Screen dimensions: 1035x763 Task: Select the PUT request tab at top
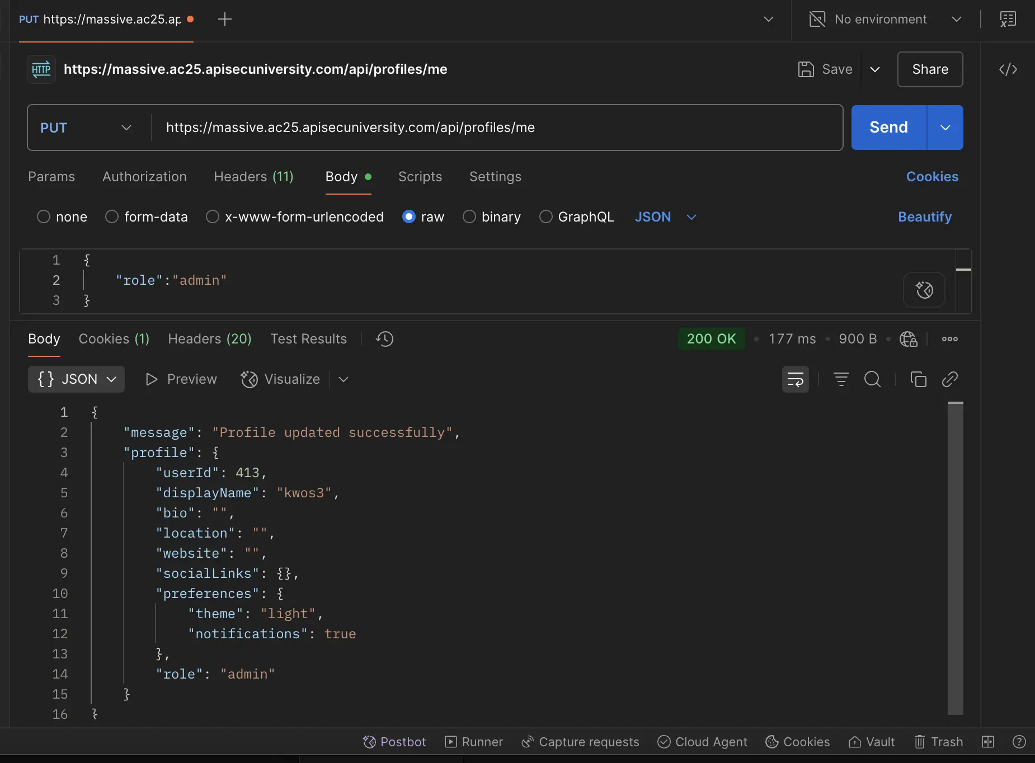pos(106,19)
